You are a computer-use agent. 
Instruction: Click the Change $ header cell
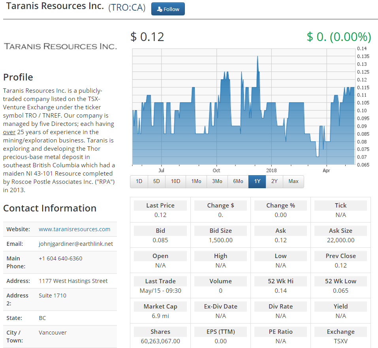[220, 206]
